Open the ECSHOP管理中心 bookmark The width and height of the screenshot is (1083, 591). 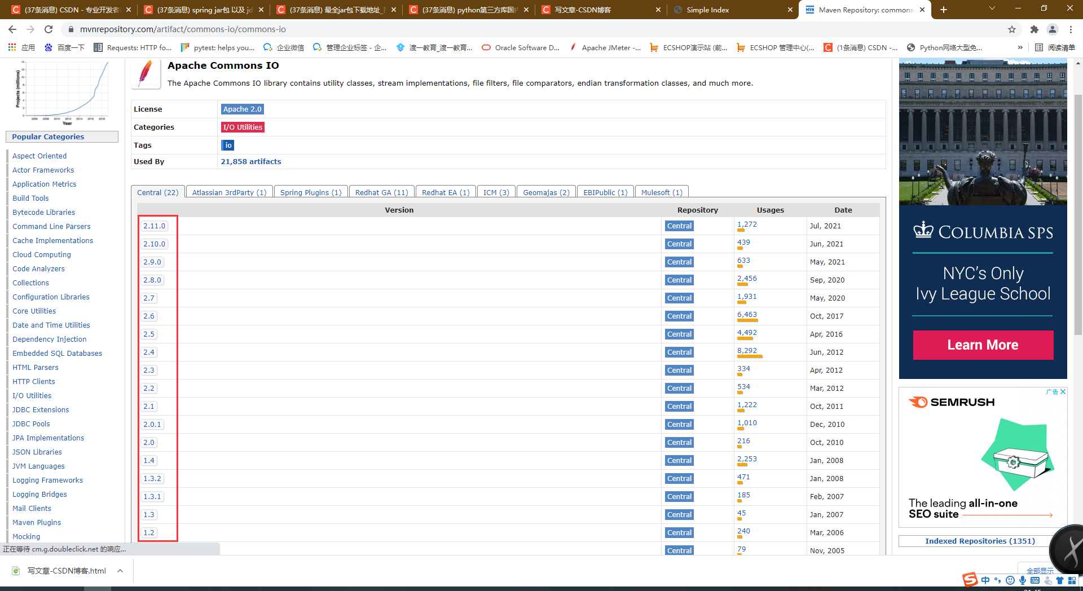775,48
